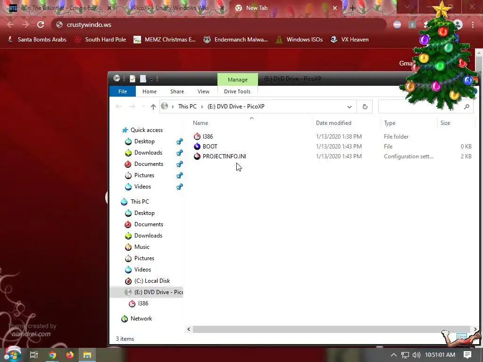Click the Manage contextual tab
Viewport: 483px width, 362px height.
(238, 79)
